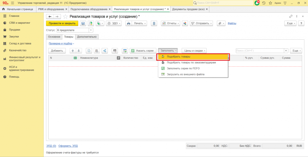Clear the search field with X button

[286, 50]
